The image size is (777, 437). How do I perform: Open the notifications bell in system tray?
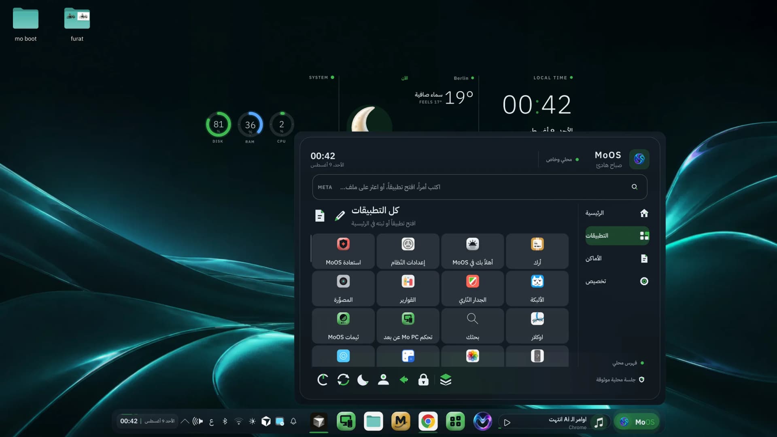point(293,422)
